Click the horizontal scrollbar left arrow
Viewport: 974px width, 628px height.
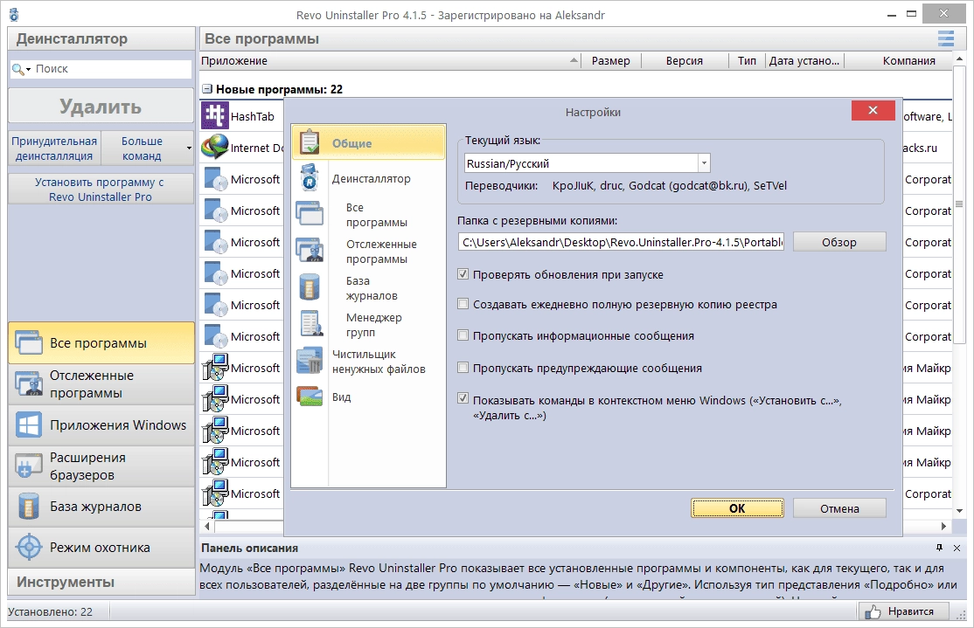207,526
